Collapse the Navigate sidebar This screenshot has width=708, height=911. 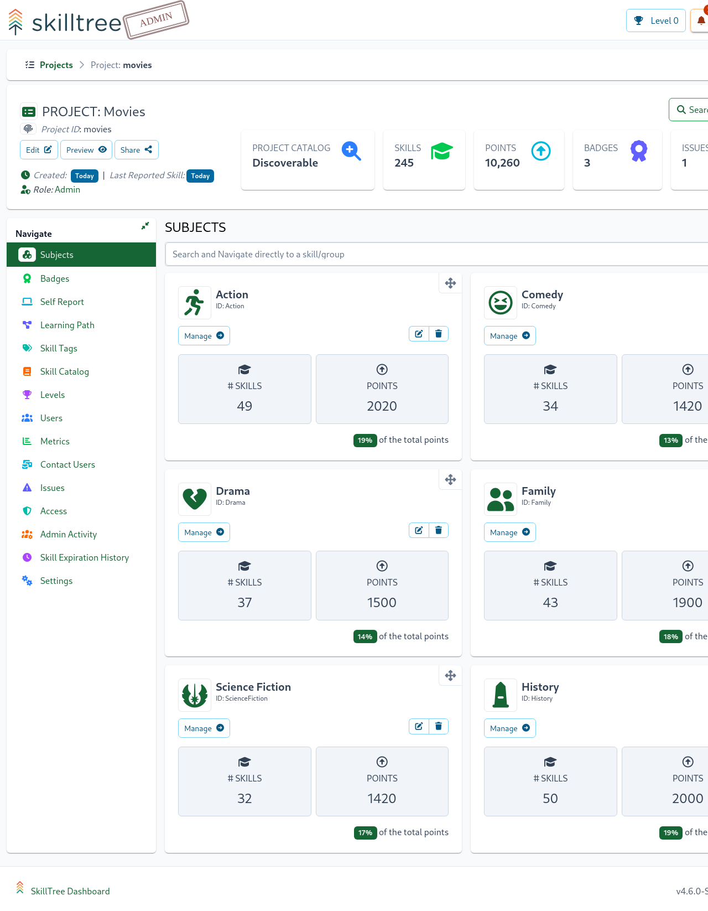[x=145, y=226]
